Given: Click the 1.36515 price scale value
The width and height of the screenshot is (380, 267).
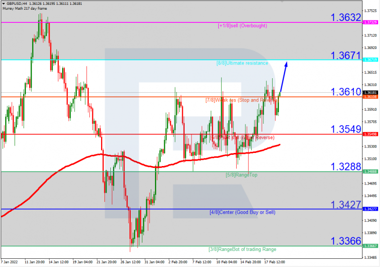Looking at the screenshot, I should tap(371, 73).
